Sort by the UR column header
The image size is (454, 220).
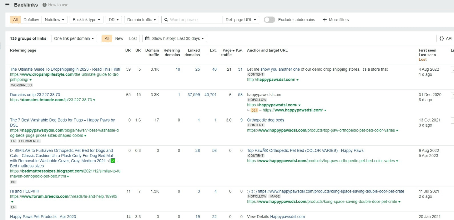138,50
